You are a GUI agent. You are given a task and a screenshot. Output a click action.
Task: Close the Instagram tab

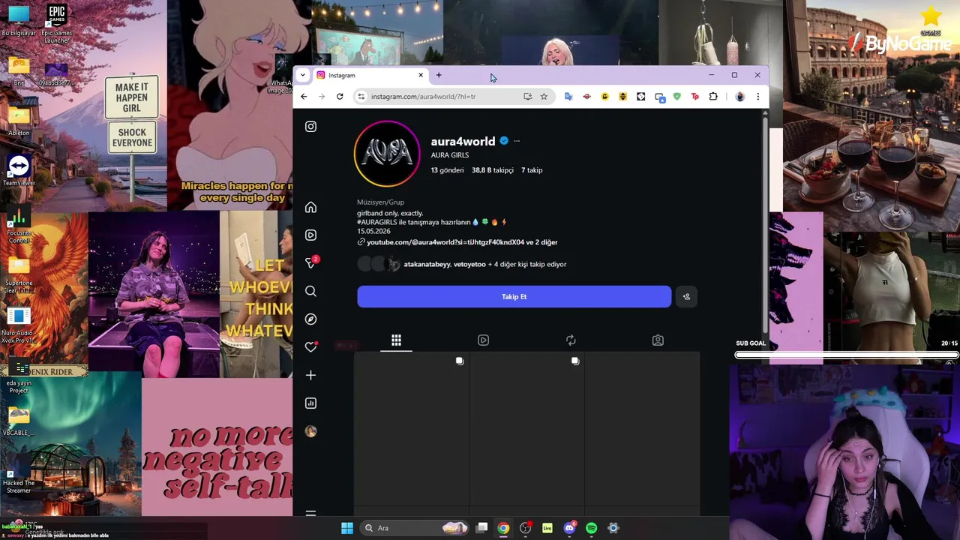tap(421, 75)
